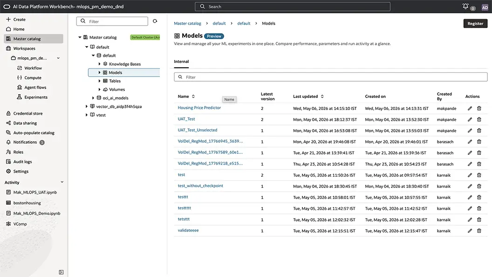
Task: Open Workspaces in sidebar
Action: point(24,48)
